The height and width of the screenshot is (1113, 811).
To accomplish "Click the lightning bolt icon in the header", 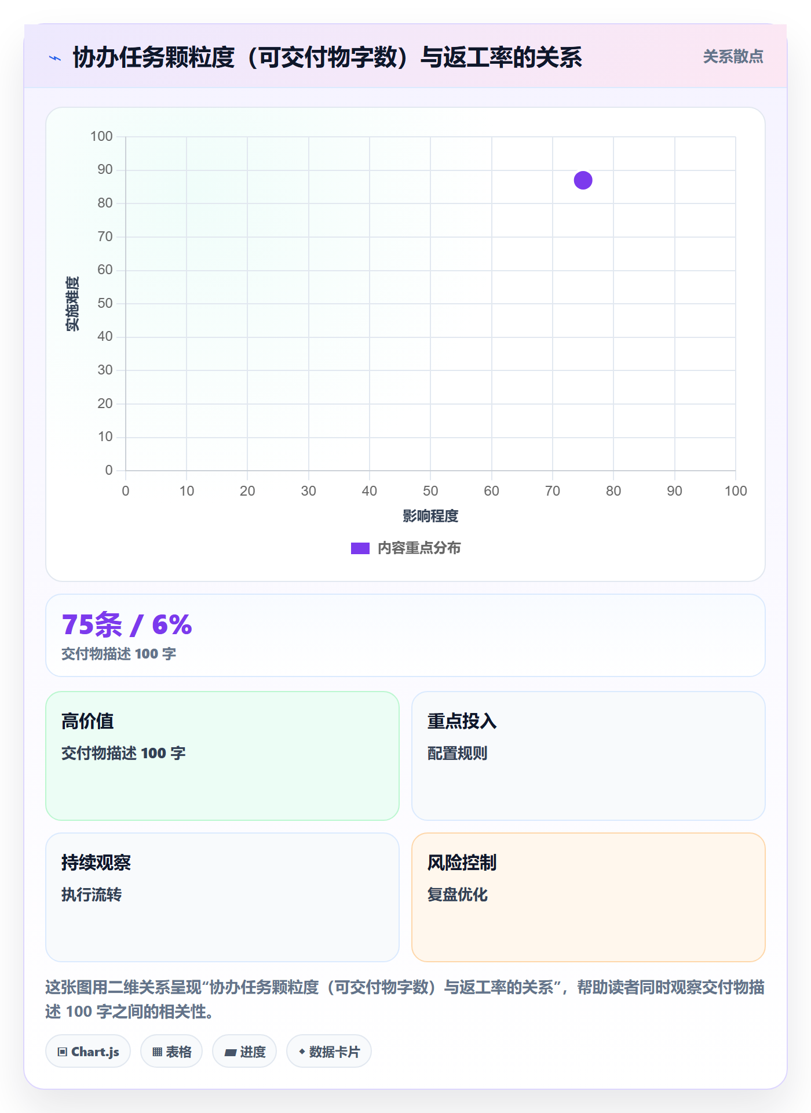I will 55,58.
